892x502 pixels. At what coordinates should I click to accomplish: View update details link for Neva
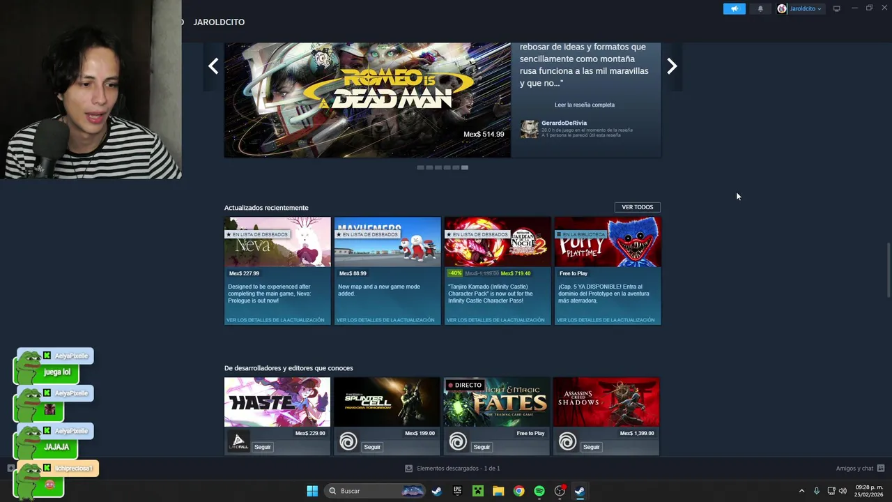coord(275,320)
